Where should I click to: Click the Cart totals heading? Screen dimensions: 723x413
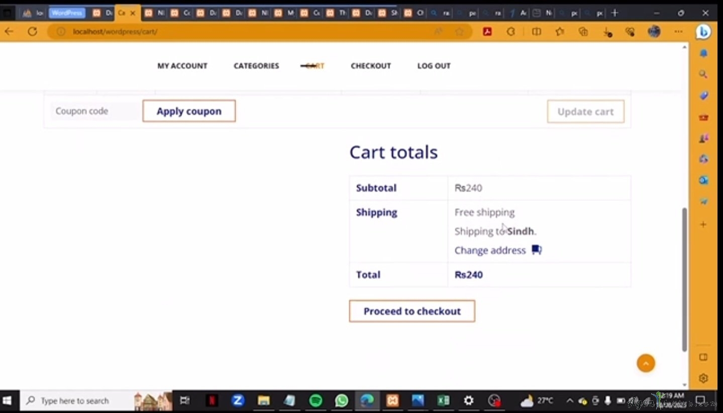(393, 152)
